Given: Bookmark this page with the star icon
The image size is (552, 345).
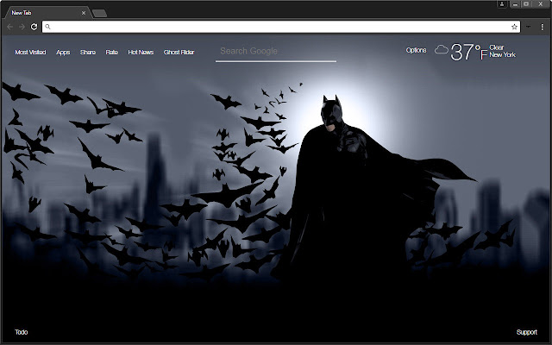Looking at the screenshot, I should click(514, 27).
